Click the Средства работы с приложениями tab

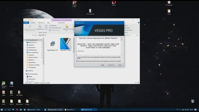(62, 20)
